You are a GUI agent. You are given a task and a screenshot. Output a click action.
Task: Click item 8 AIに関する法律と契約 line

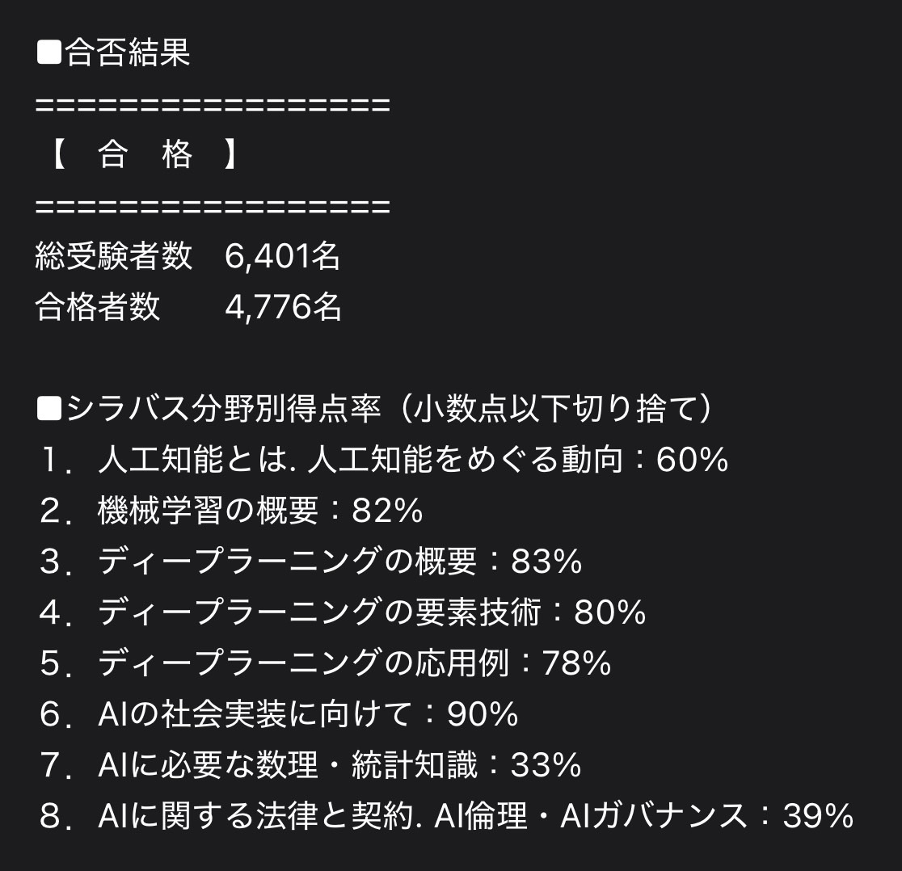[446, 815]
